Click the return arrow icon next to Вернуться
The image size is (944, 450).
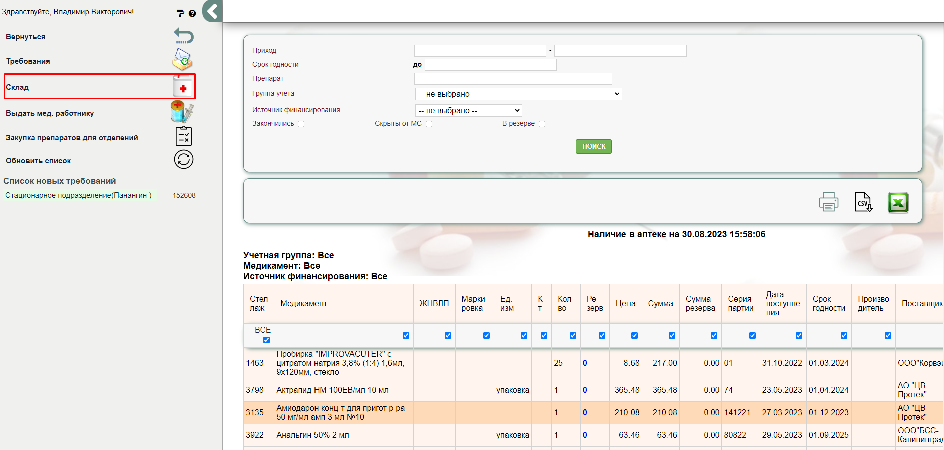(x=184, y=36)
